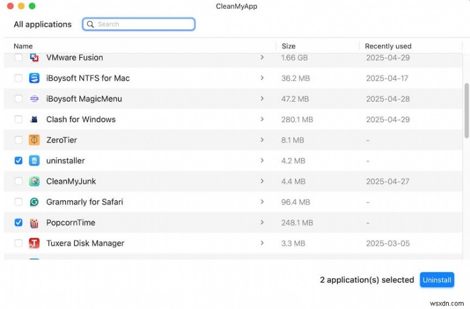This screenshot has height=309, width=470.
Task: Click the 47.2 MB size value
Action: 295,99
